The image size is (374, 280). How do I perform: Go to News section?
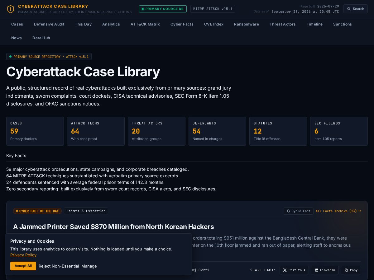[x=17, y=38]
